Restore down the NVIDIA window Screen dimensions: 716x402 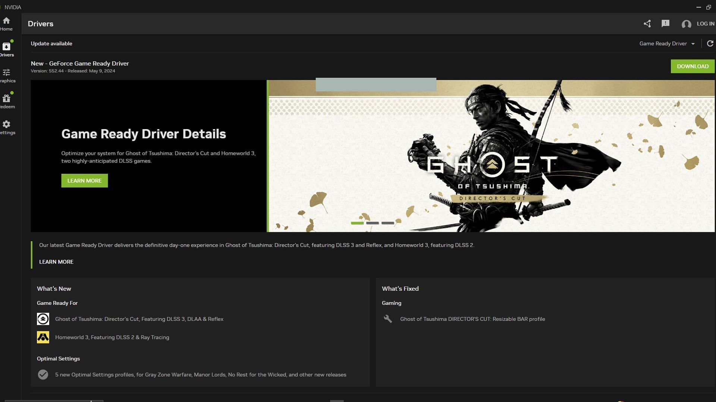[x=709, y=7]
